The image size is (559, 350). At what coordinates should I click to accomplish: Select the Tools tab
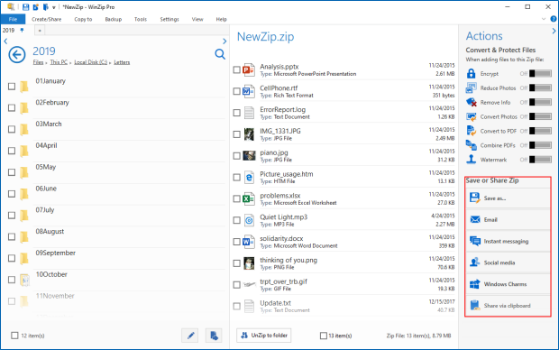[141, 19]
